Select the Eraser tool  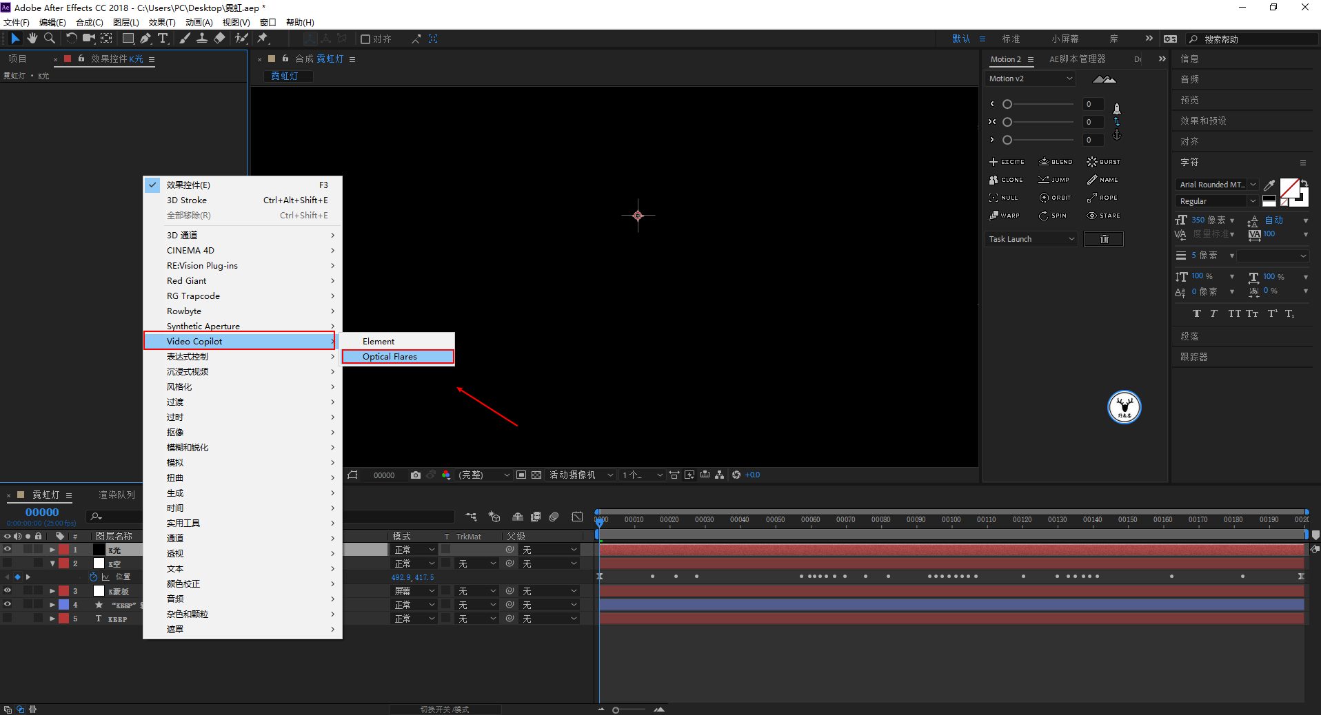(x=219, y=39)
